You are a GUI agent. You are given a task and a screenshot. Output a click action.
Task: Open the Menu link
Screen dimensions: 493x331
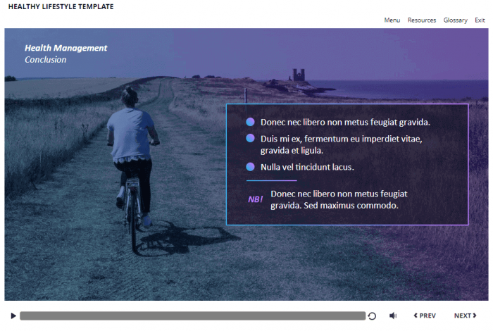tap(392, 20)
